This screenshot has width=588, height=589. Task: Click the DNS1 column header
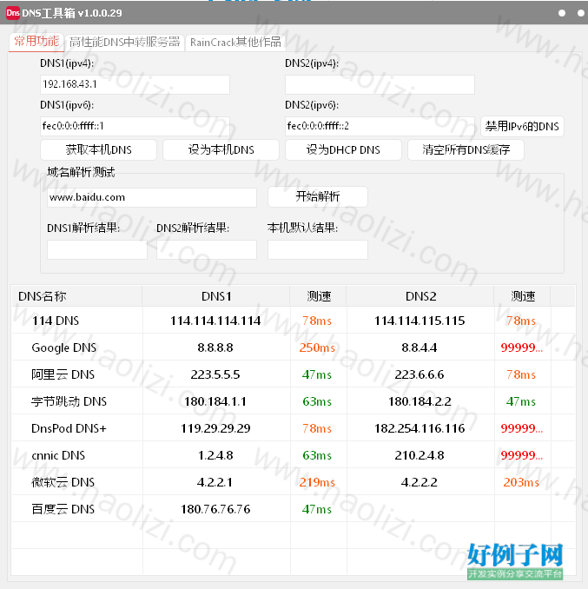click(x=216, y=296)
